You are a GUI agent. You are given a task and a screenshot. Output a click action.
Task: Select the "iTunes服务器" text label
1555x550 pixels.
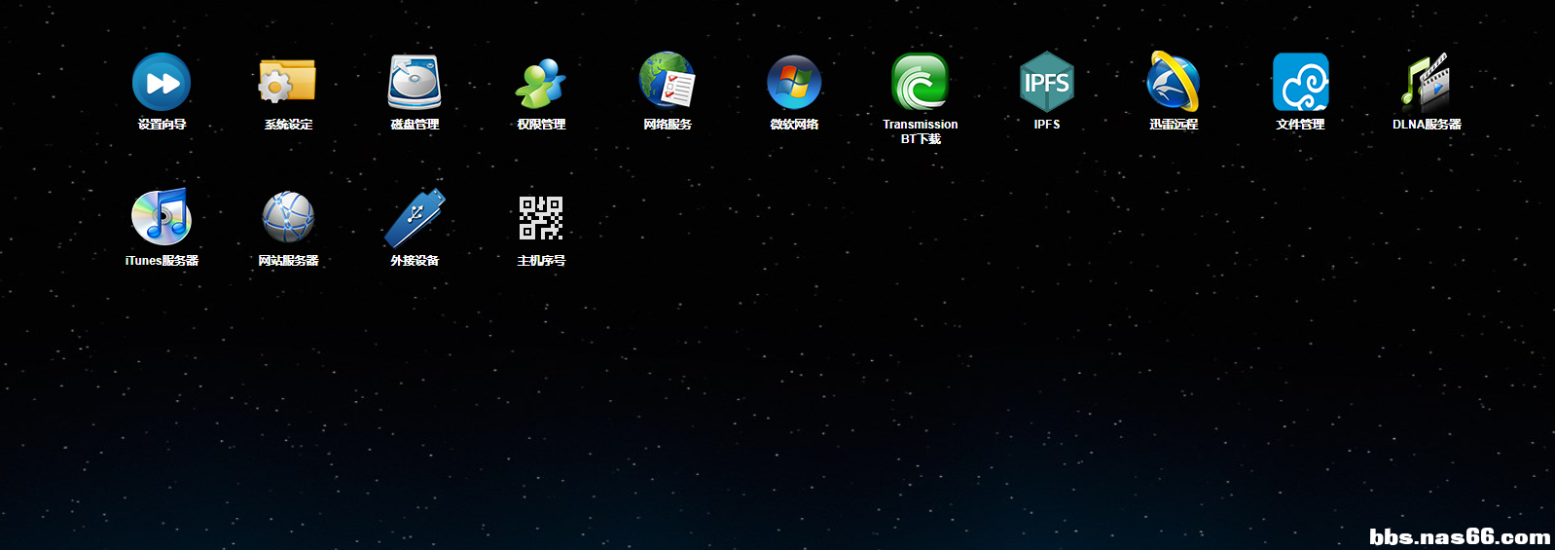(162, 261)
